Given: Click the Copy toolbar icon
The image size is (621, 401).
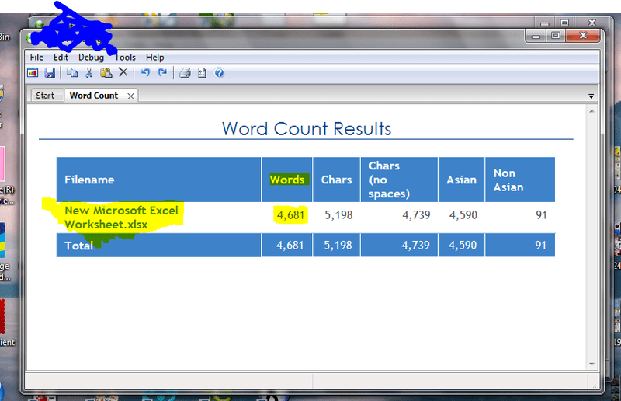Looking at the screenshot, I should [x=71, y=73].
